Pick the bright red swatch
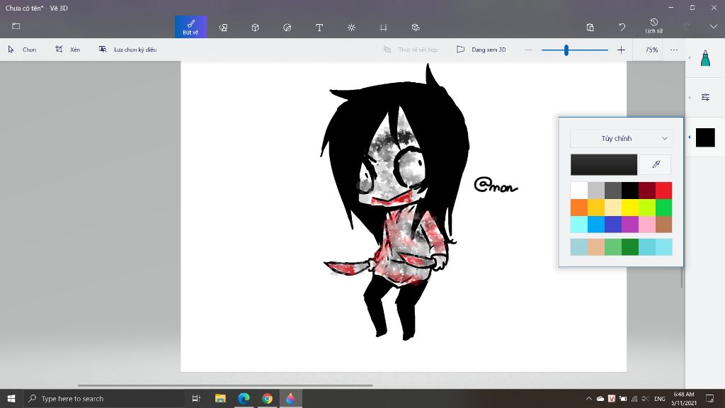 663,190
